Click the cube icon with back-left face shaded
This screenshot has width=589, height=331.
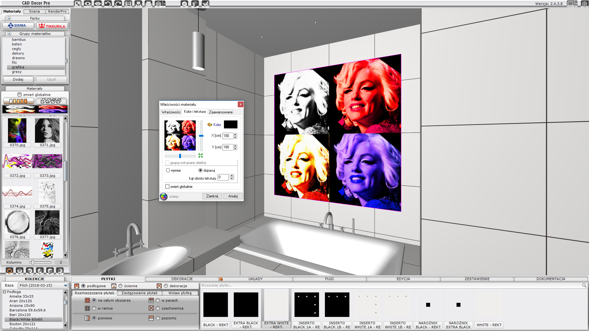click(60, 271)
